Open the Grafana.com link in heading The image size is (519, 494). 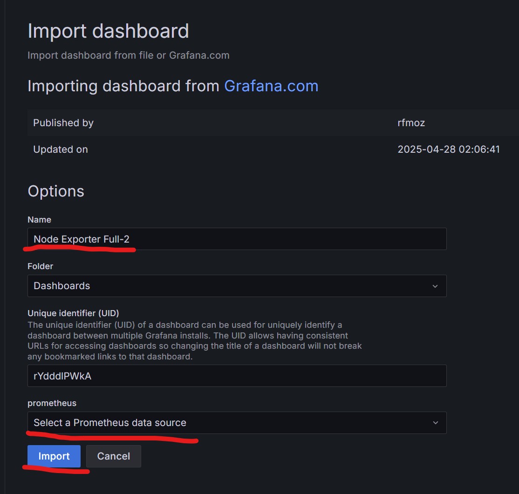pos(271,86)
